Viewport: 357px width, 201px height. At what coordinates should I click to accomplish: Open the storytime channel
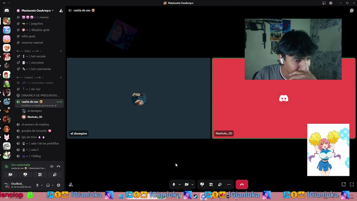[40, 63]
